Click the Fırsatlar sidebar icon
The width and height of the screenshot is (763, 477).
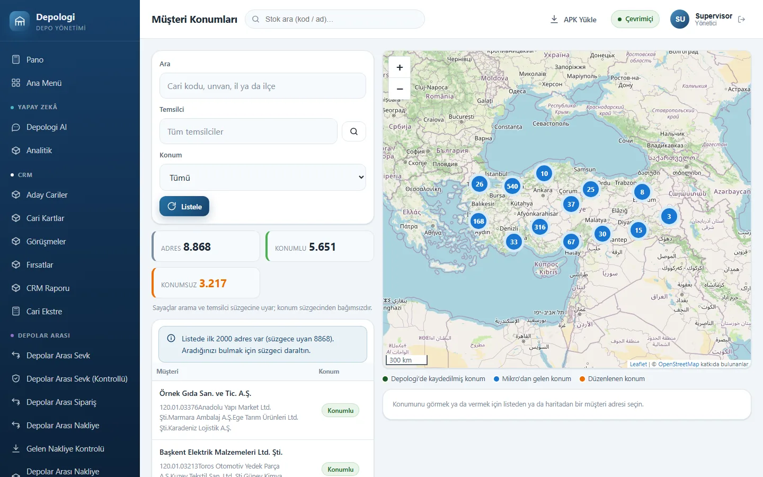[x=16, y=265]
